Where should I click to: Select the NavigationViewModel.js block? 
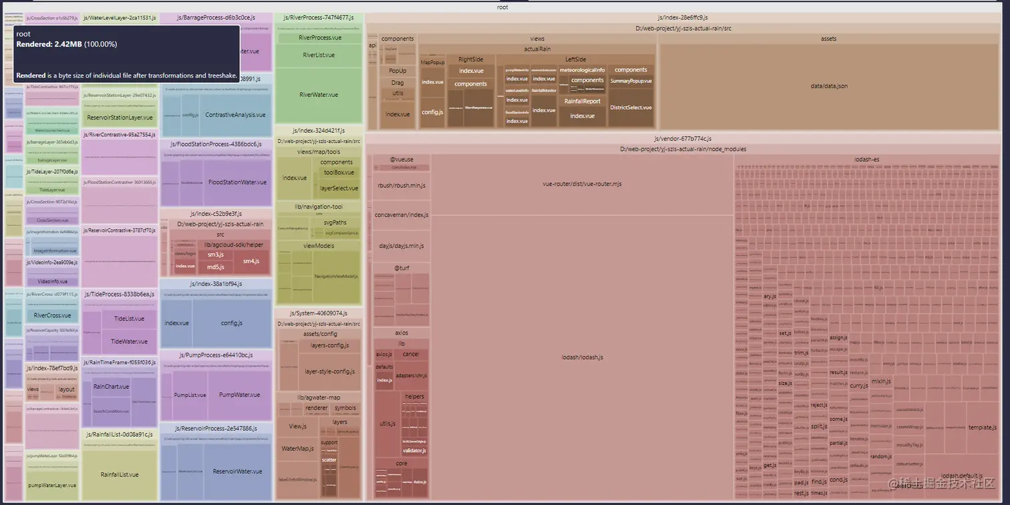coord(336,276)
